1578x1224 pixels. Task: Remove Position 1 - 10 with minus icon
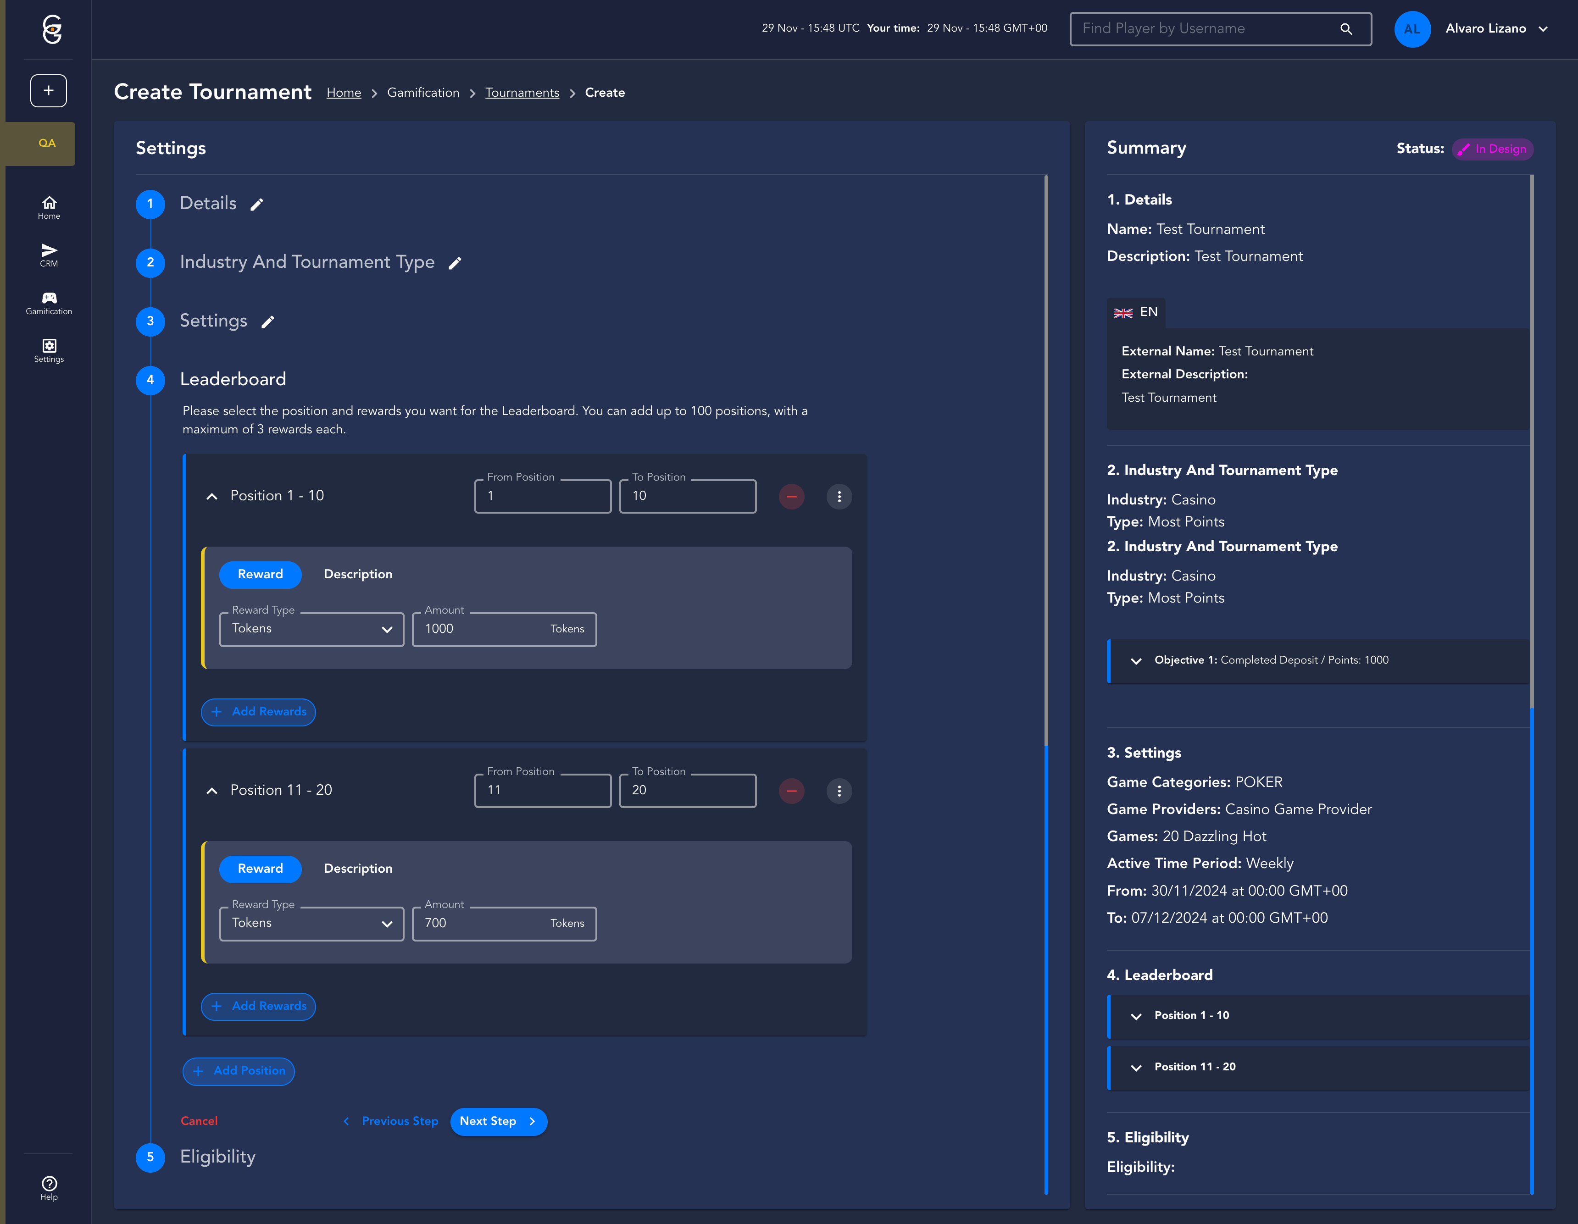coord(791,496)
